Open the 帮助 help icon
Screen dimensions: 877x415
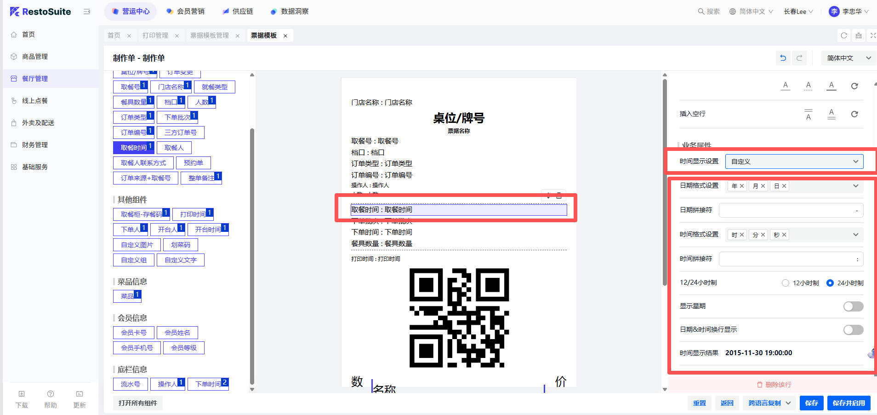pos(51,394)
